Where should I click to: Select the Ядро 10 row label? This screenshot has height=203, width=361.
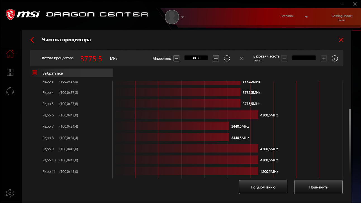tap(49, 160)
